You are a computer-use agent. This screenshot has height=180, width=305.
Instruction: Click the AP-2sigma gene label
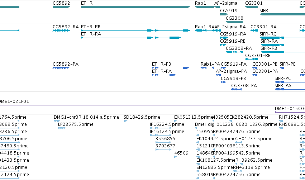click(226, 3)
